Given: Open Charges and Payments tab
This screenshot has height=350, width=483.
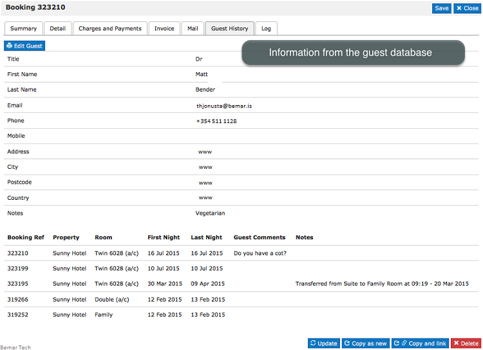Looking at the screenshot, I should 110,28.
